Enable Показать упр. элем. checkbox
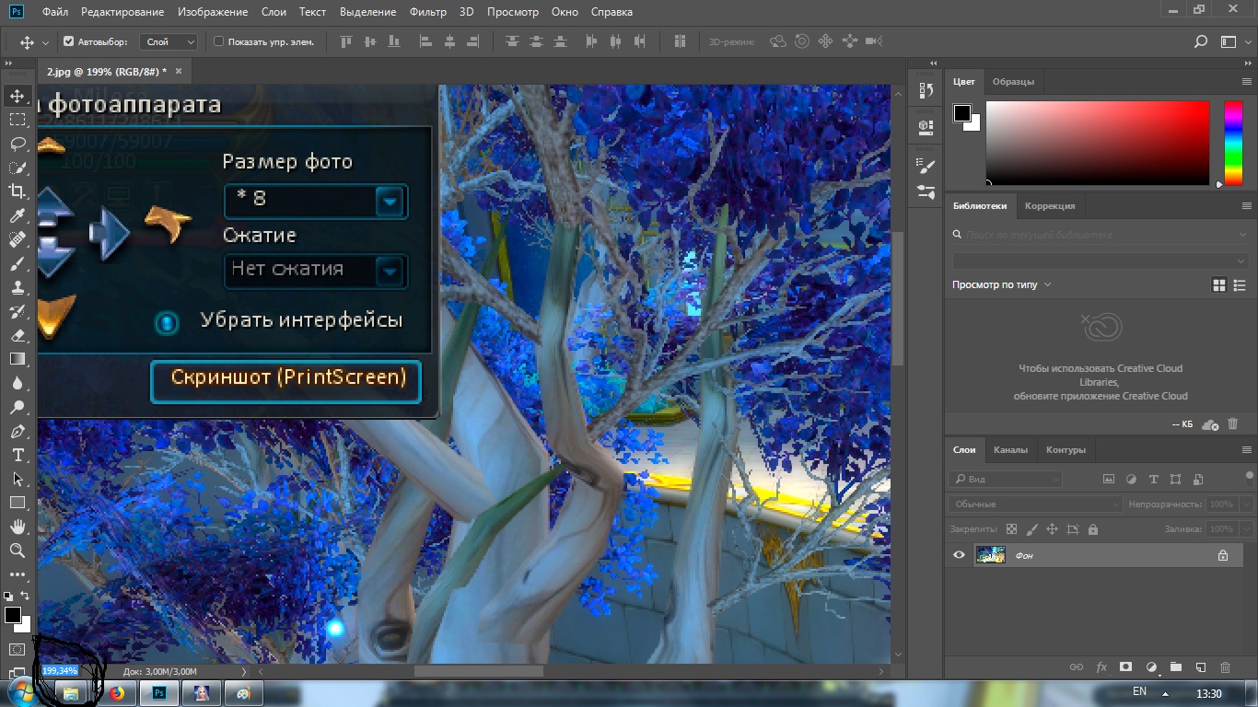This screenshot has height=707, width=1258. (218, 41)
